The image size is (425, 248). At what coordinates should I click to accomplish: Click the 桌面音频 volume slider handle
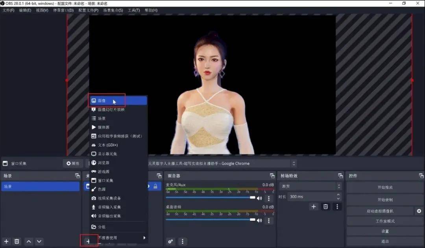pos(253,220)
